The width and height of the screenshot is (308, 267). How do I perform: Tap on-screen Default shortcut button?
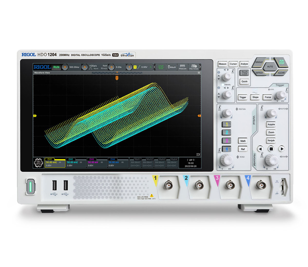tap(172, 67)
